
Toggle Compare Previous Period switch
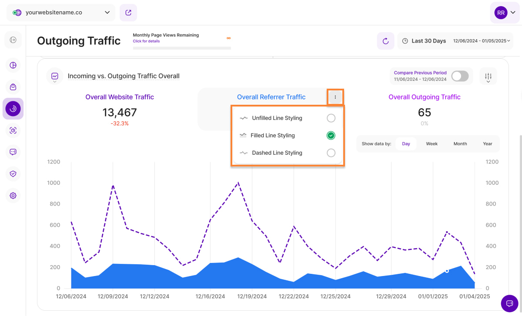[460, 76]
